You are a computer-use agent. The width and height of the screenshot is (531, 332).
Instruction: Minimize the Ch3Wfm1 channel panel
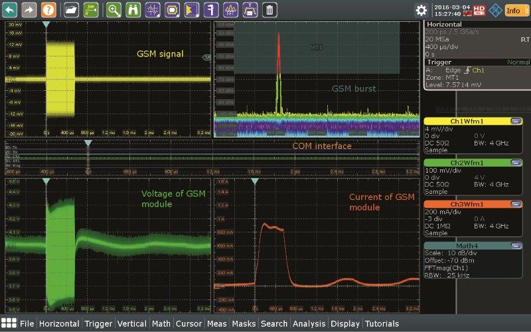point(515,204)
